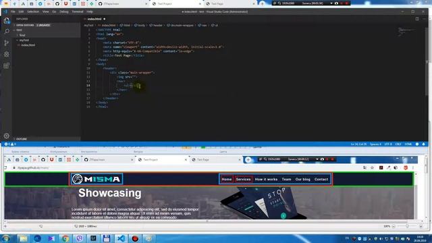Open the View menu in VS Code

tap(45, 11)
